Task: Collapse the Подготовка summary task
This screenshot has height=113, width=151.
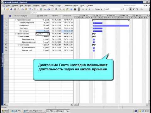Action: click(18, 36)
